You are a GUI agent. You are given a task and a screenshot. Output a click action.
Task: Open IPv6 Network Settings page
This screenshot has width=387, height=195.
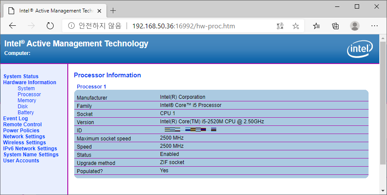tap(30, 148)
